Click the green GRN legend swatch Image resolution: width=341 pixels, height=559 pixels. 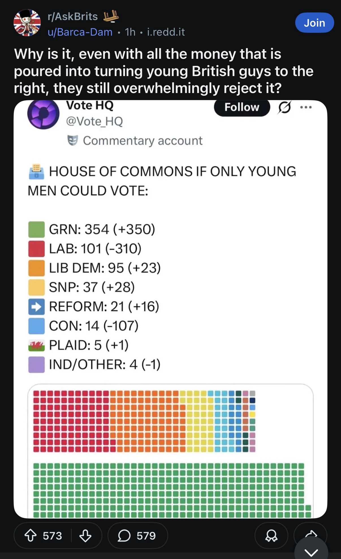(x=36, y=229)
